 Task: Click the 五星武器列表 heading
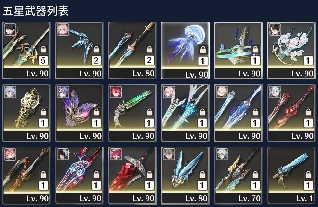coord(36,11)
